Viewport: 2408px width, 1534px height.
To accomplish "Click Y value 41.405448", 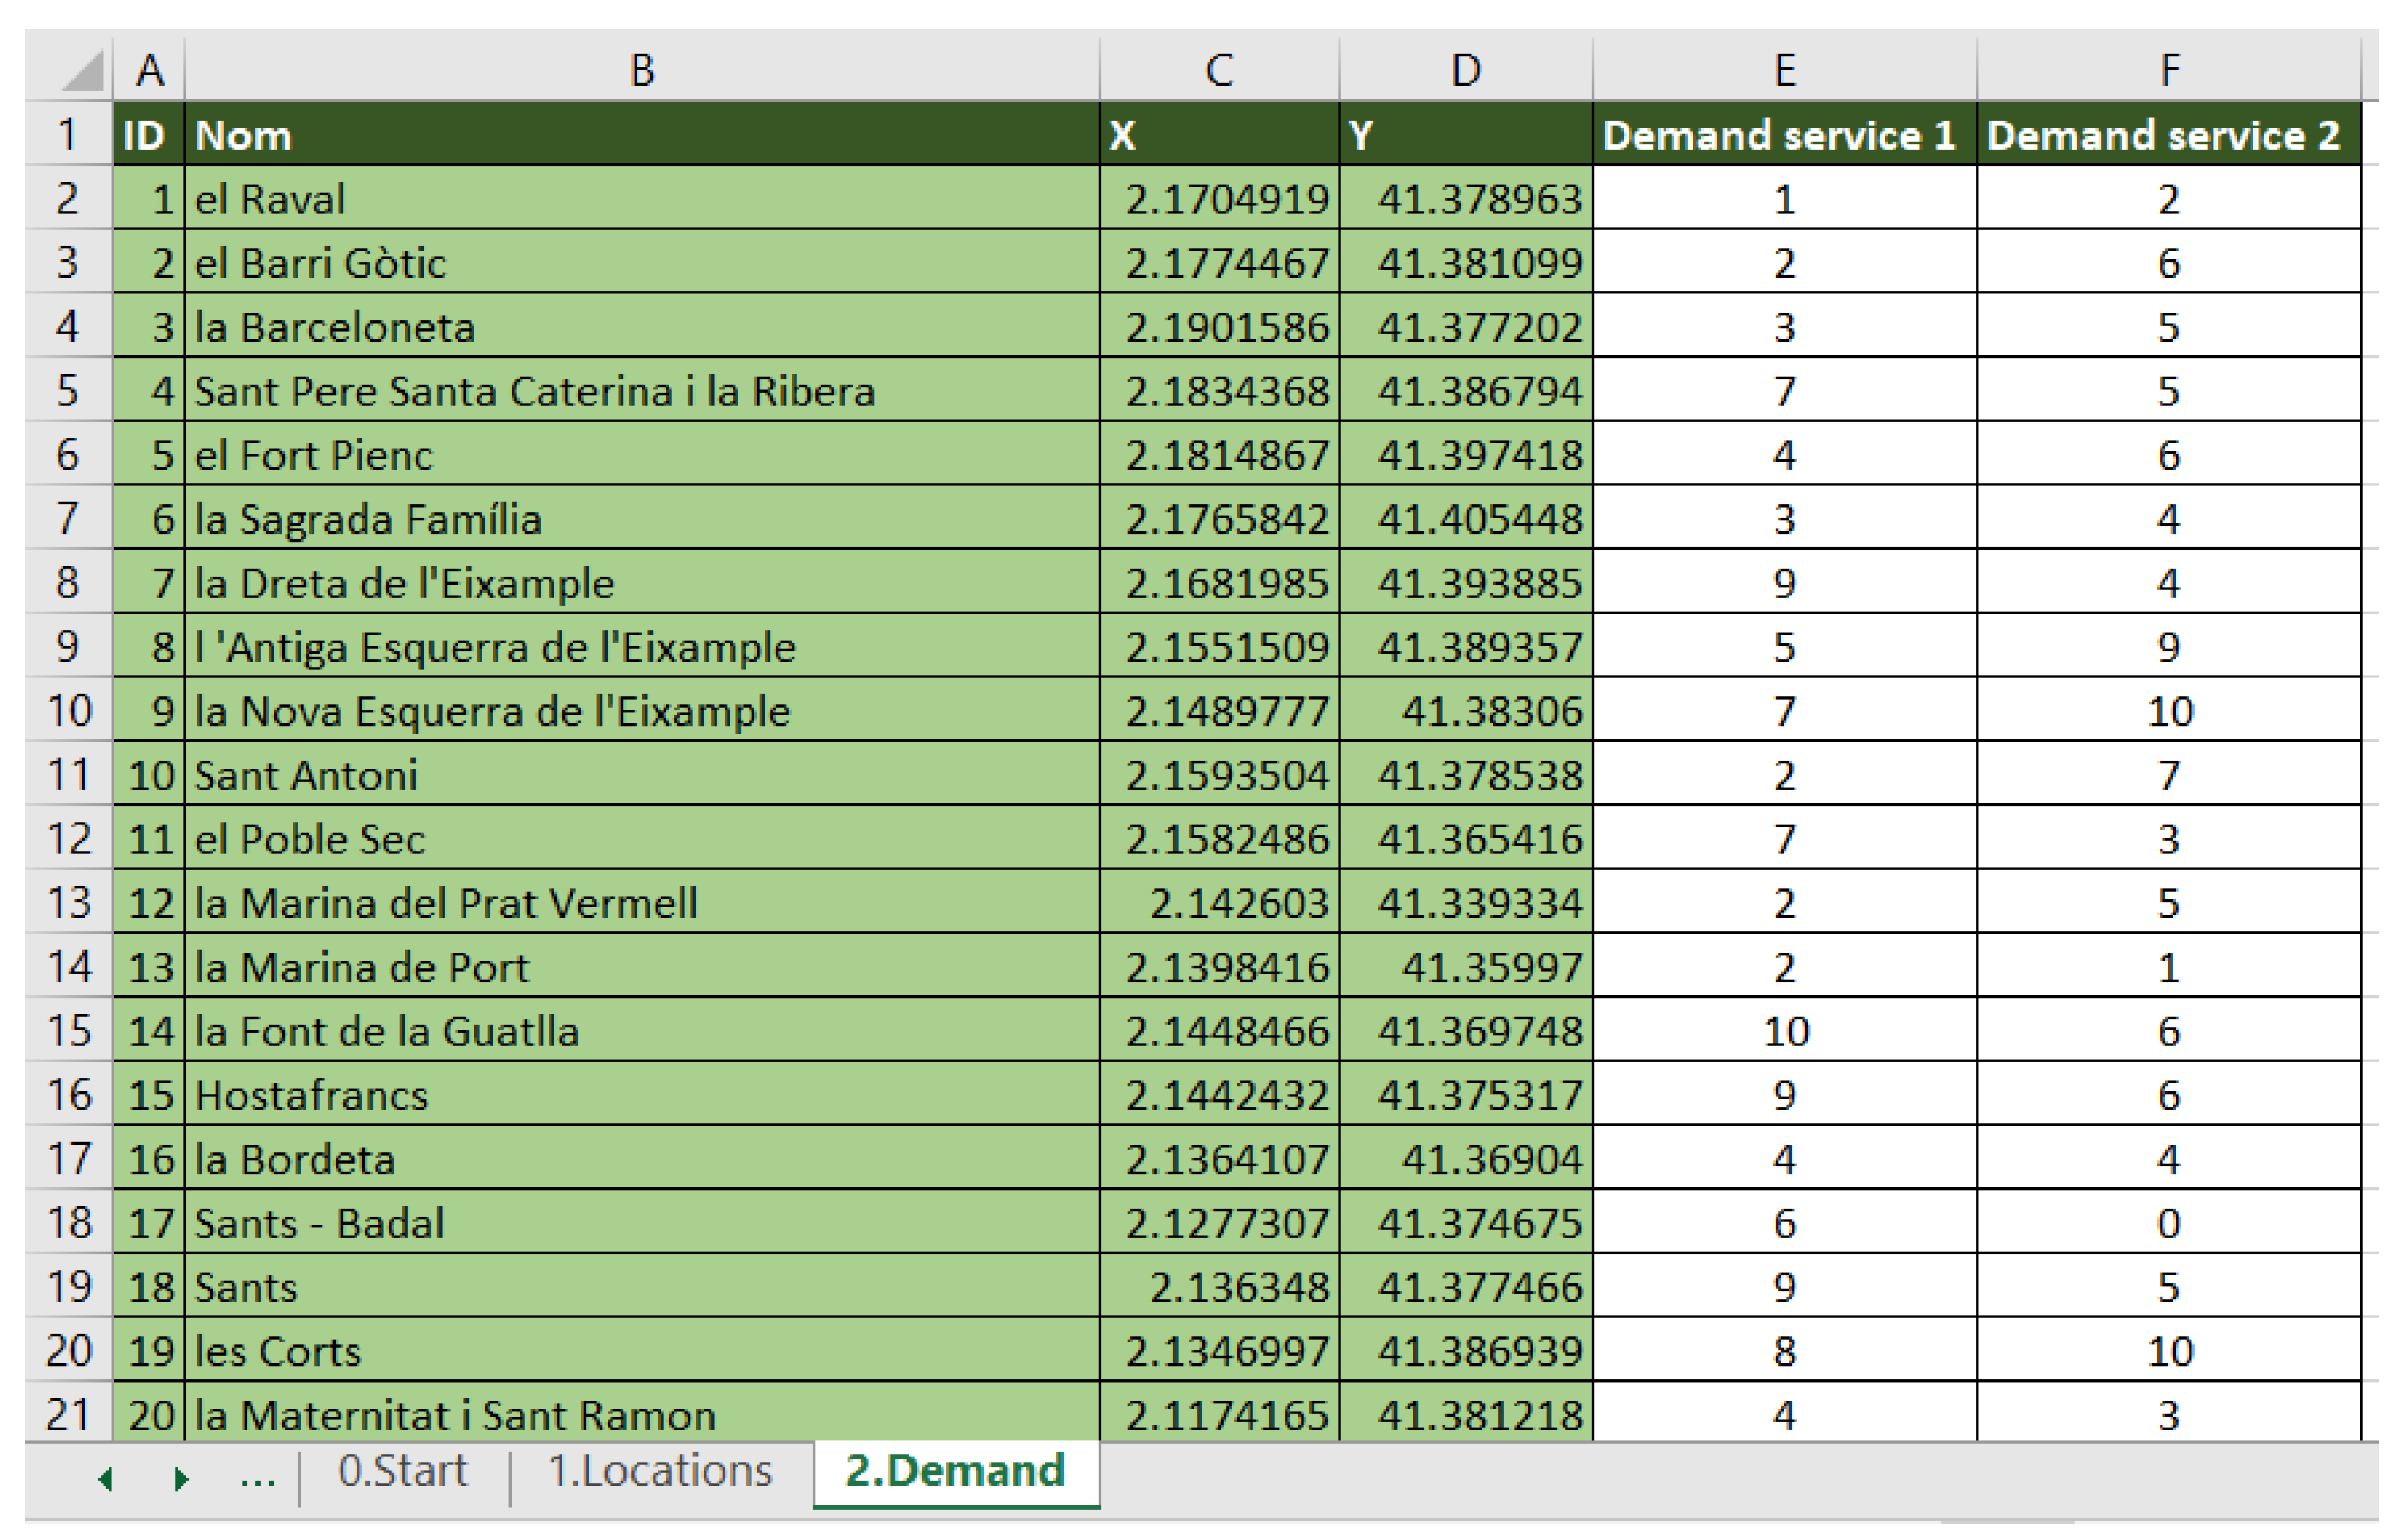I will pos(1466,518).
